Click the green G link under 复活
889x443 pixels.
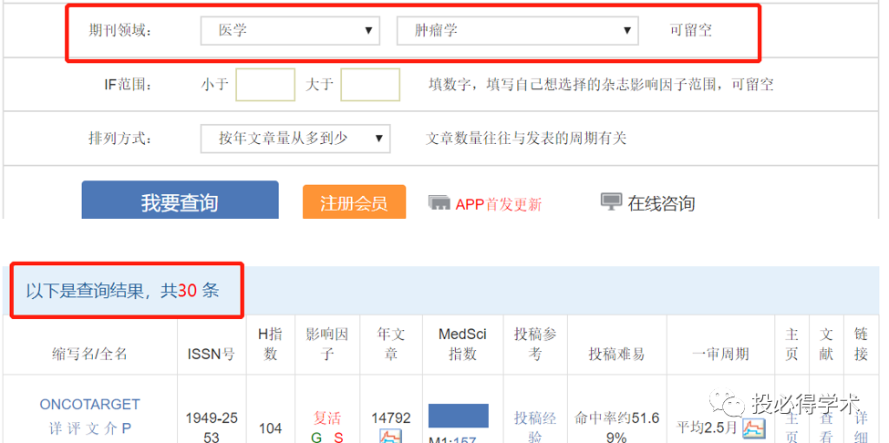(x=316, y=438)
